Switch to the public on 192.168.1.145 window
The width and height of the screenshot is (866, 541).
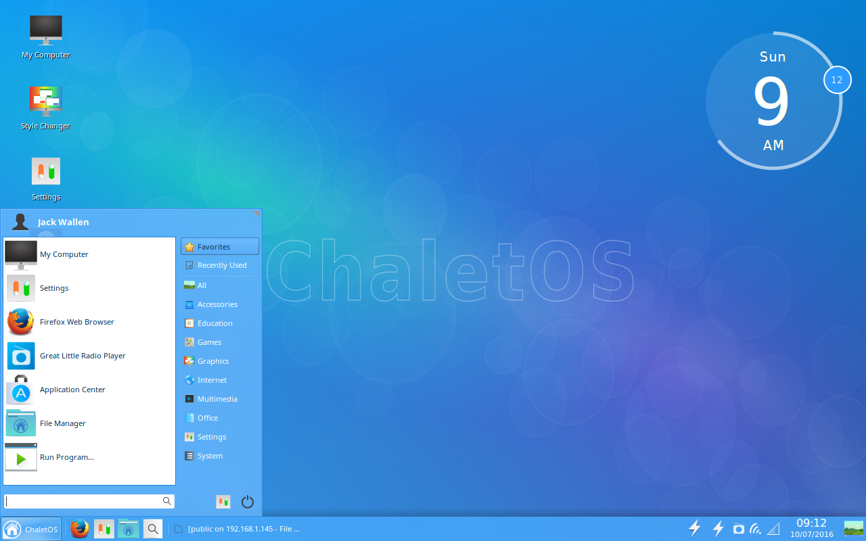[x=237, y=529]
